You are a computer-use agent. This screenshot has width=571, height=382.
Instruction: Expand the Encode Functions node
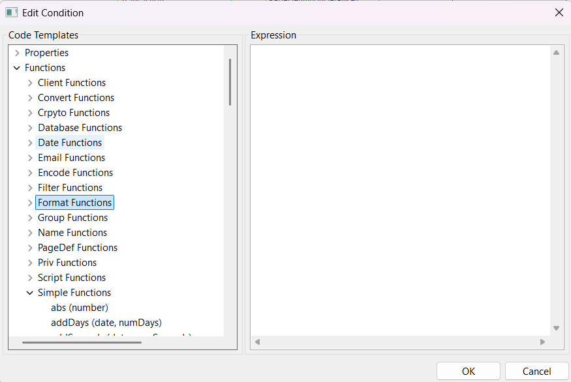30,173
